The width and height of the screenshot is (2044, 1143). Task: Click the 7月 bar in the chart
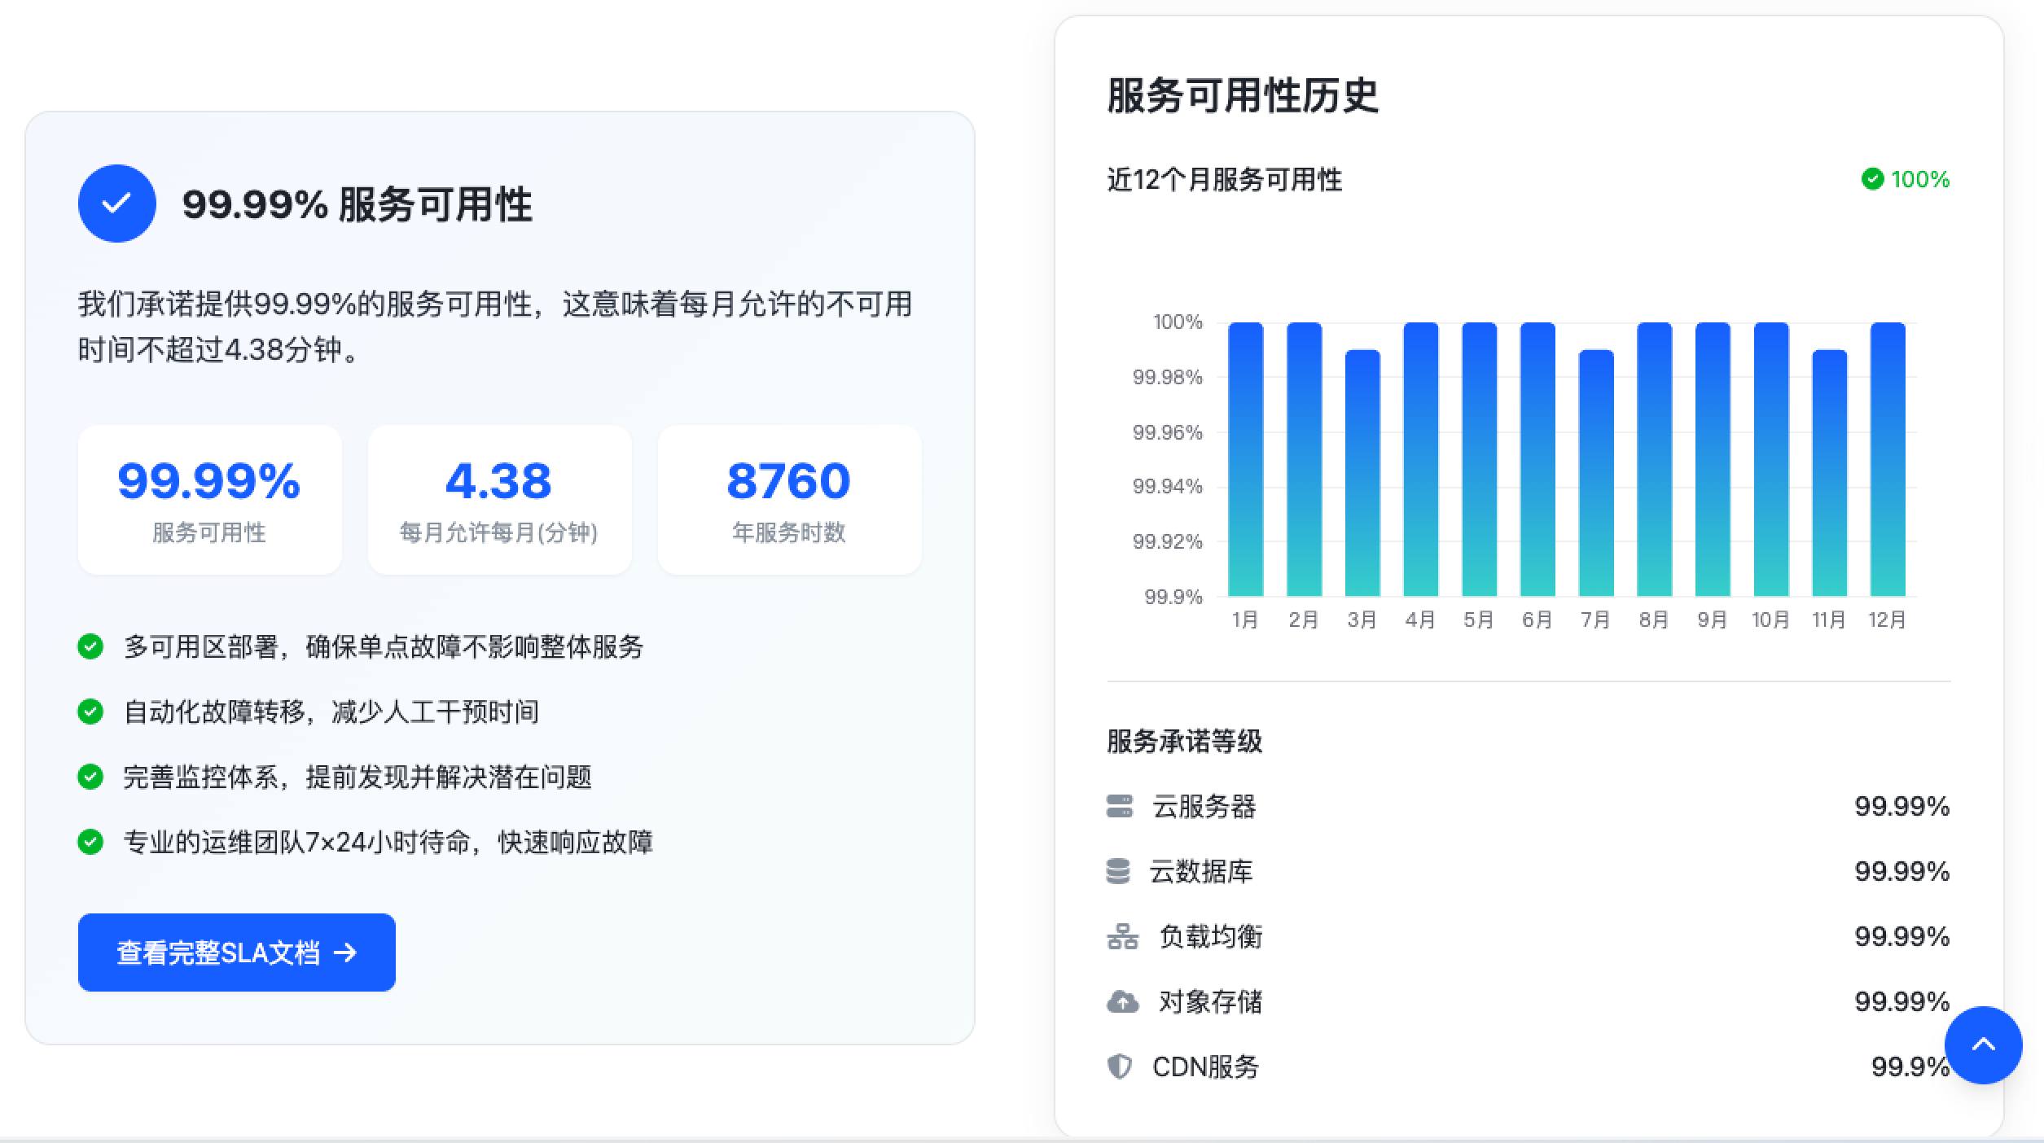click(1596, 474)
